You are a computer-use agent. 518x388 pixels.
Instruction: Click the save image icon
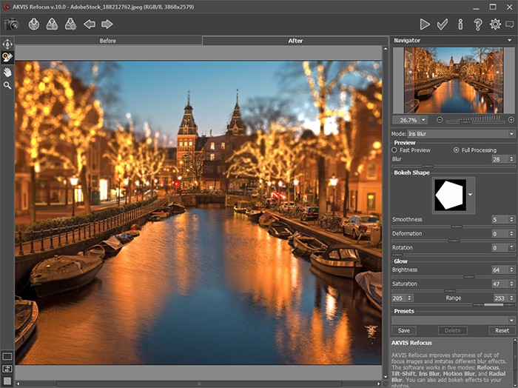coord(53,24)
